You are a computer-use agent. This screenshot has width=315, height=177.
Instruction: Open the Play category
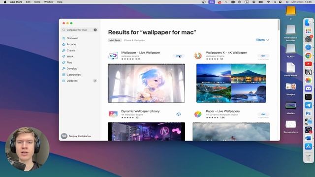point(67,62)
